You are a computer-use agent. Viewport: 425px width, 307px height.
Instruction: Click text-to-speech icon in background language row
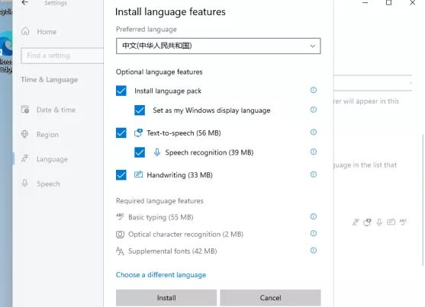[368, 222]
